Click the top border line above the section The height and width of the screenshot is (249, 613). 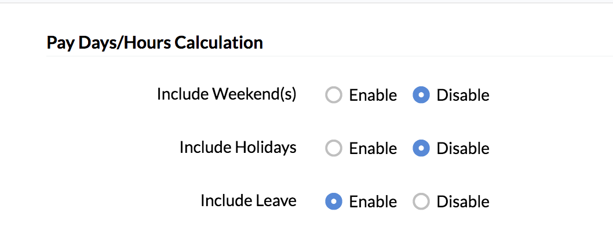point(306,3)
